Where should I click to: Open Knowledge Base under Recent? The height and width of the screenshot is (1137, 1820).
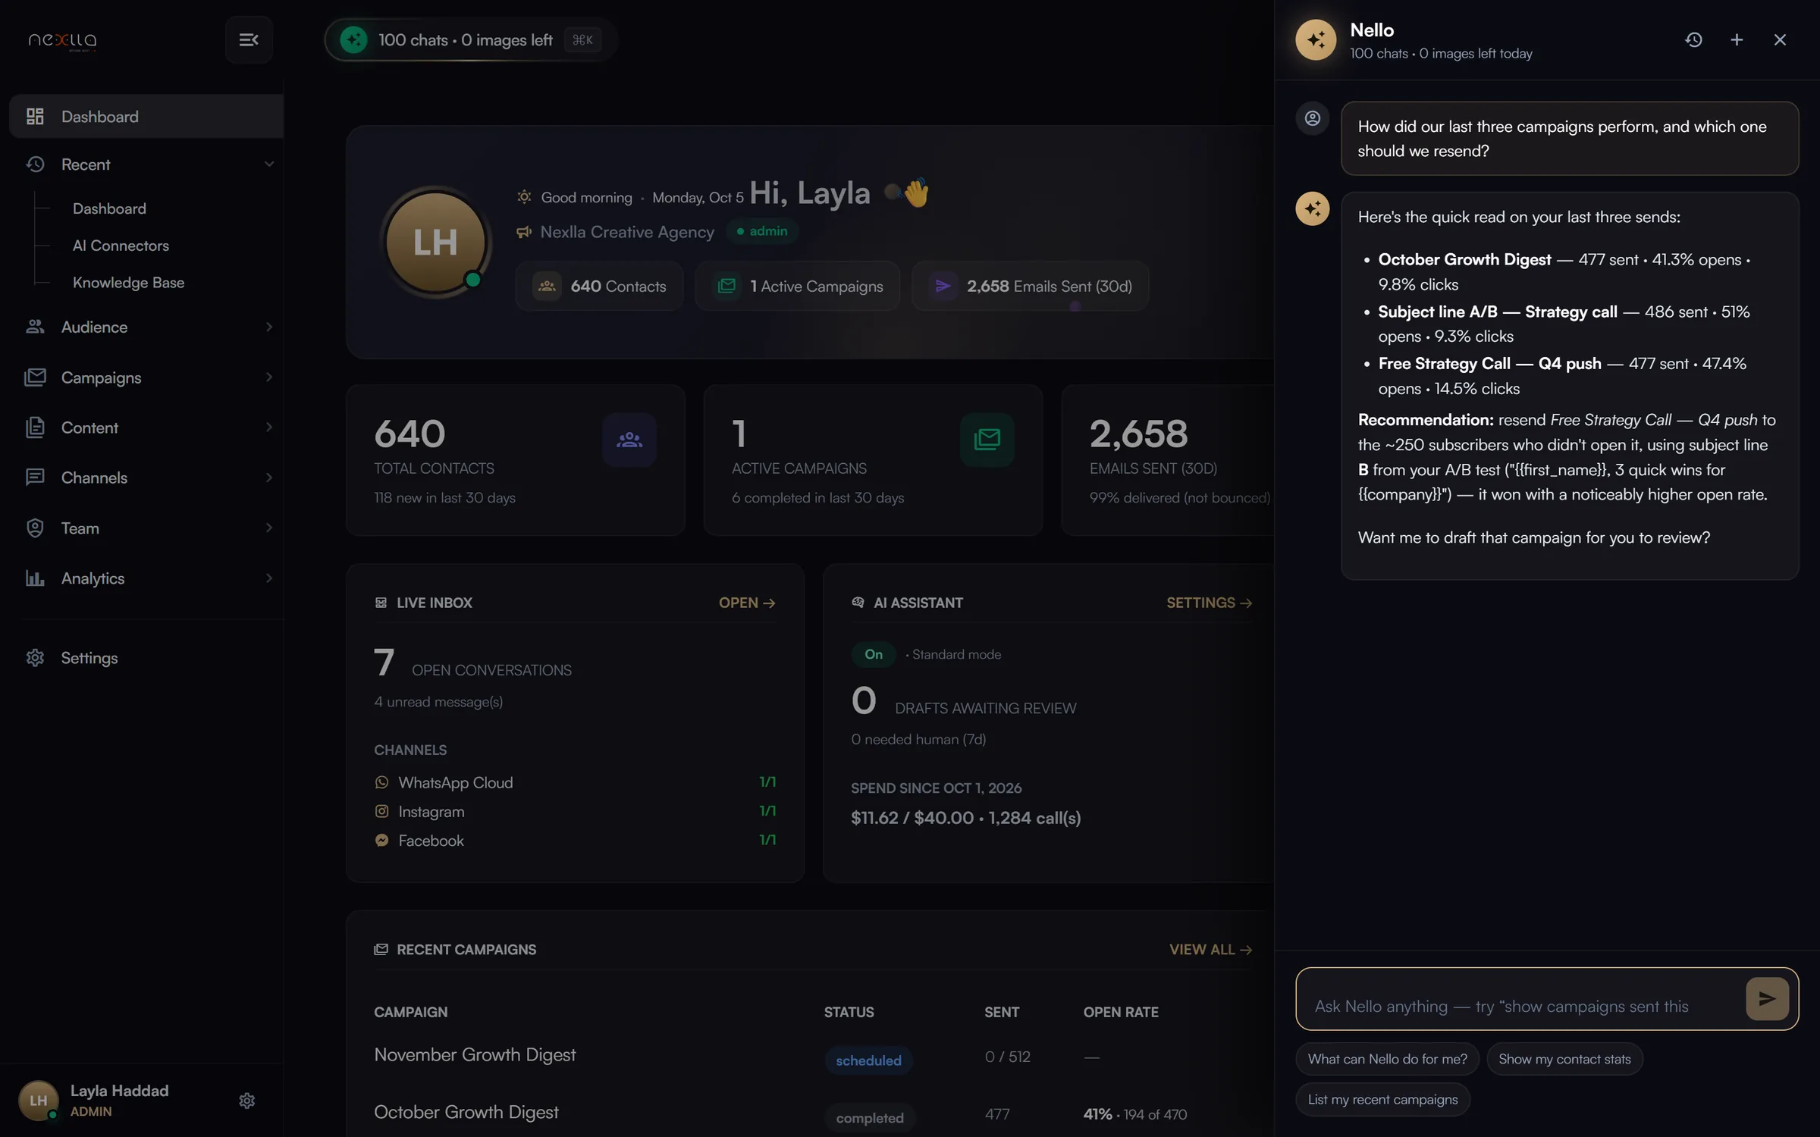click(x=128, y=282)
